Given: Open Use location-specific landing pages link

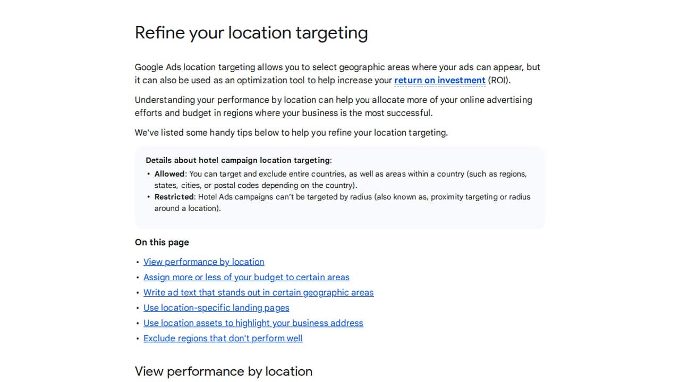Looking at the screenshot, I should click(216, 308).
